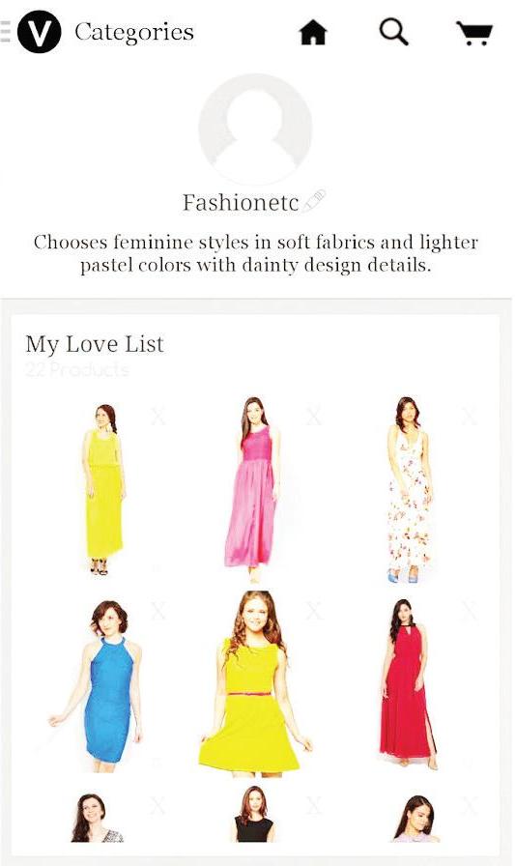Image resolution: width=515 pixels, height=866 pixels.
Task: Remove the floral maxi dress from list
Action: pyautogui.click(x=469, y=416)
